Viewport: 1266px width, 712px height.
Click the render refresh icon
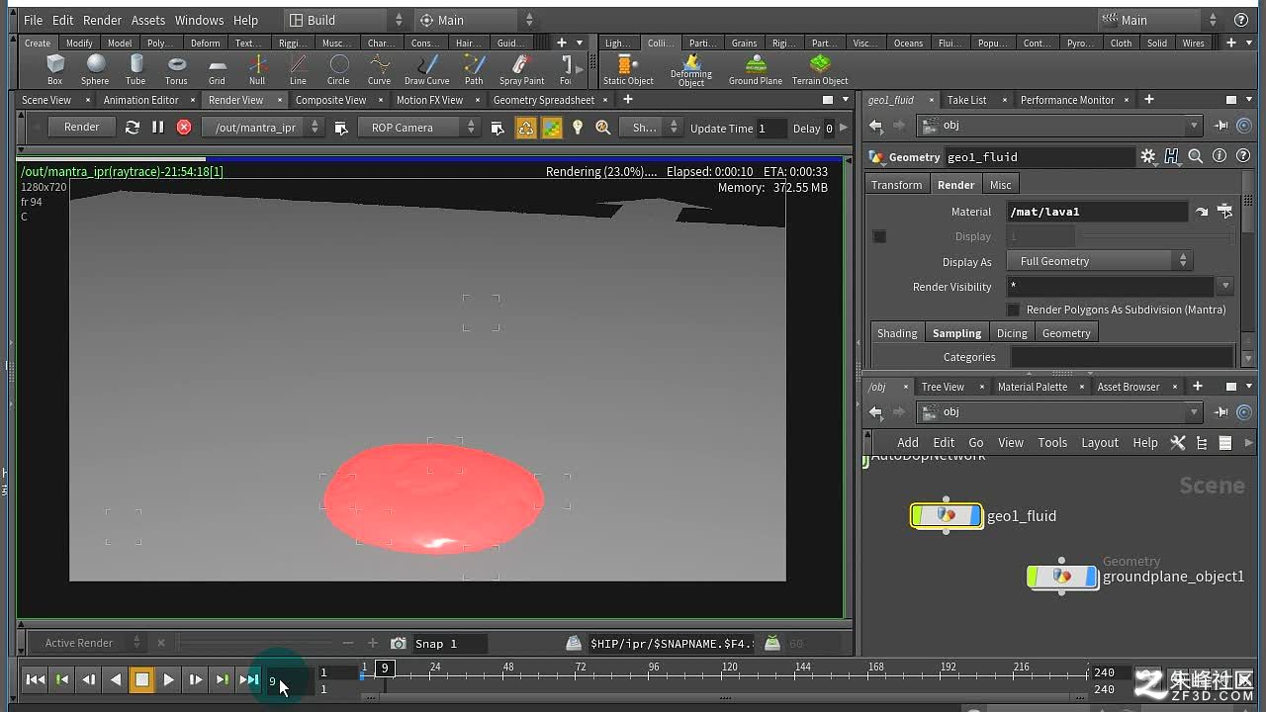click(132, 128)
